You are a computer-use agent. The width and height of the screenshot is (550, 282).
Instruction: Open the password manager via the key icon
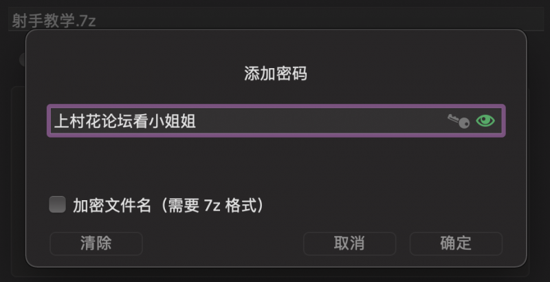coord(459,121)
